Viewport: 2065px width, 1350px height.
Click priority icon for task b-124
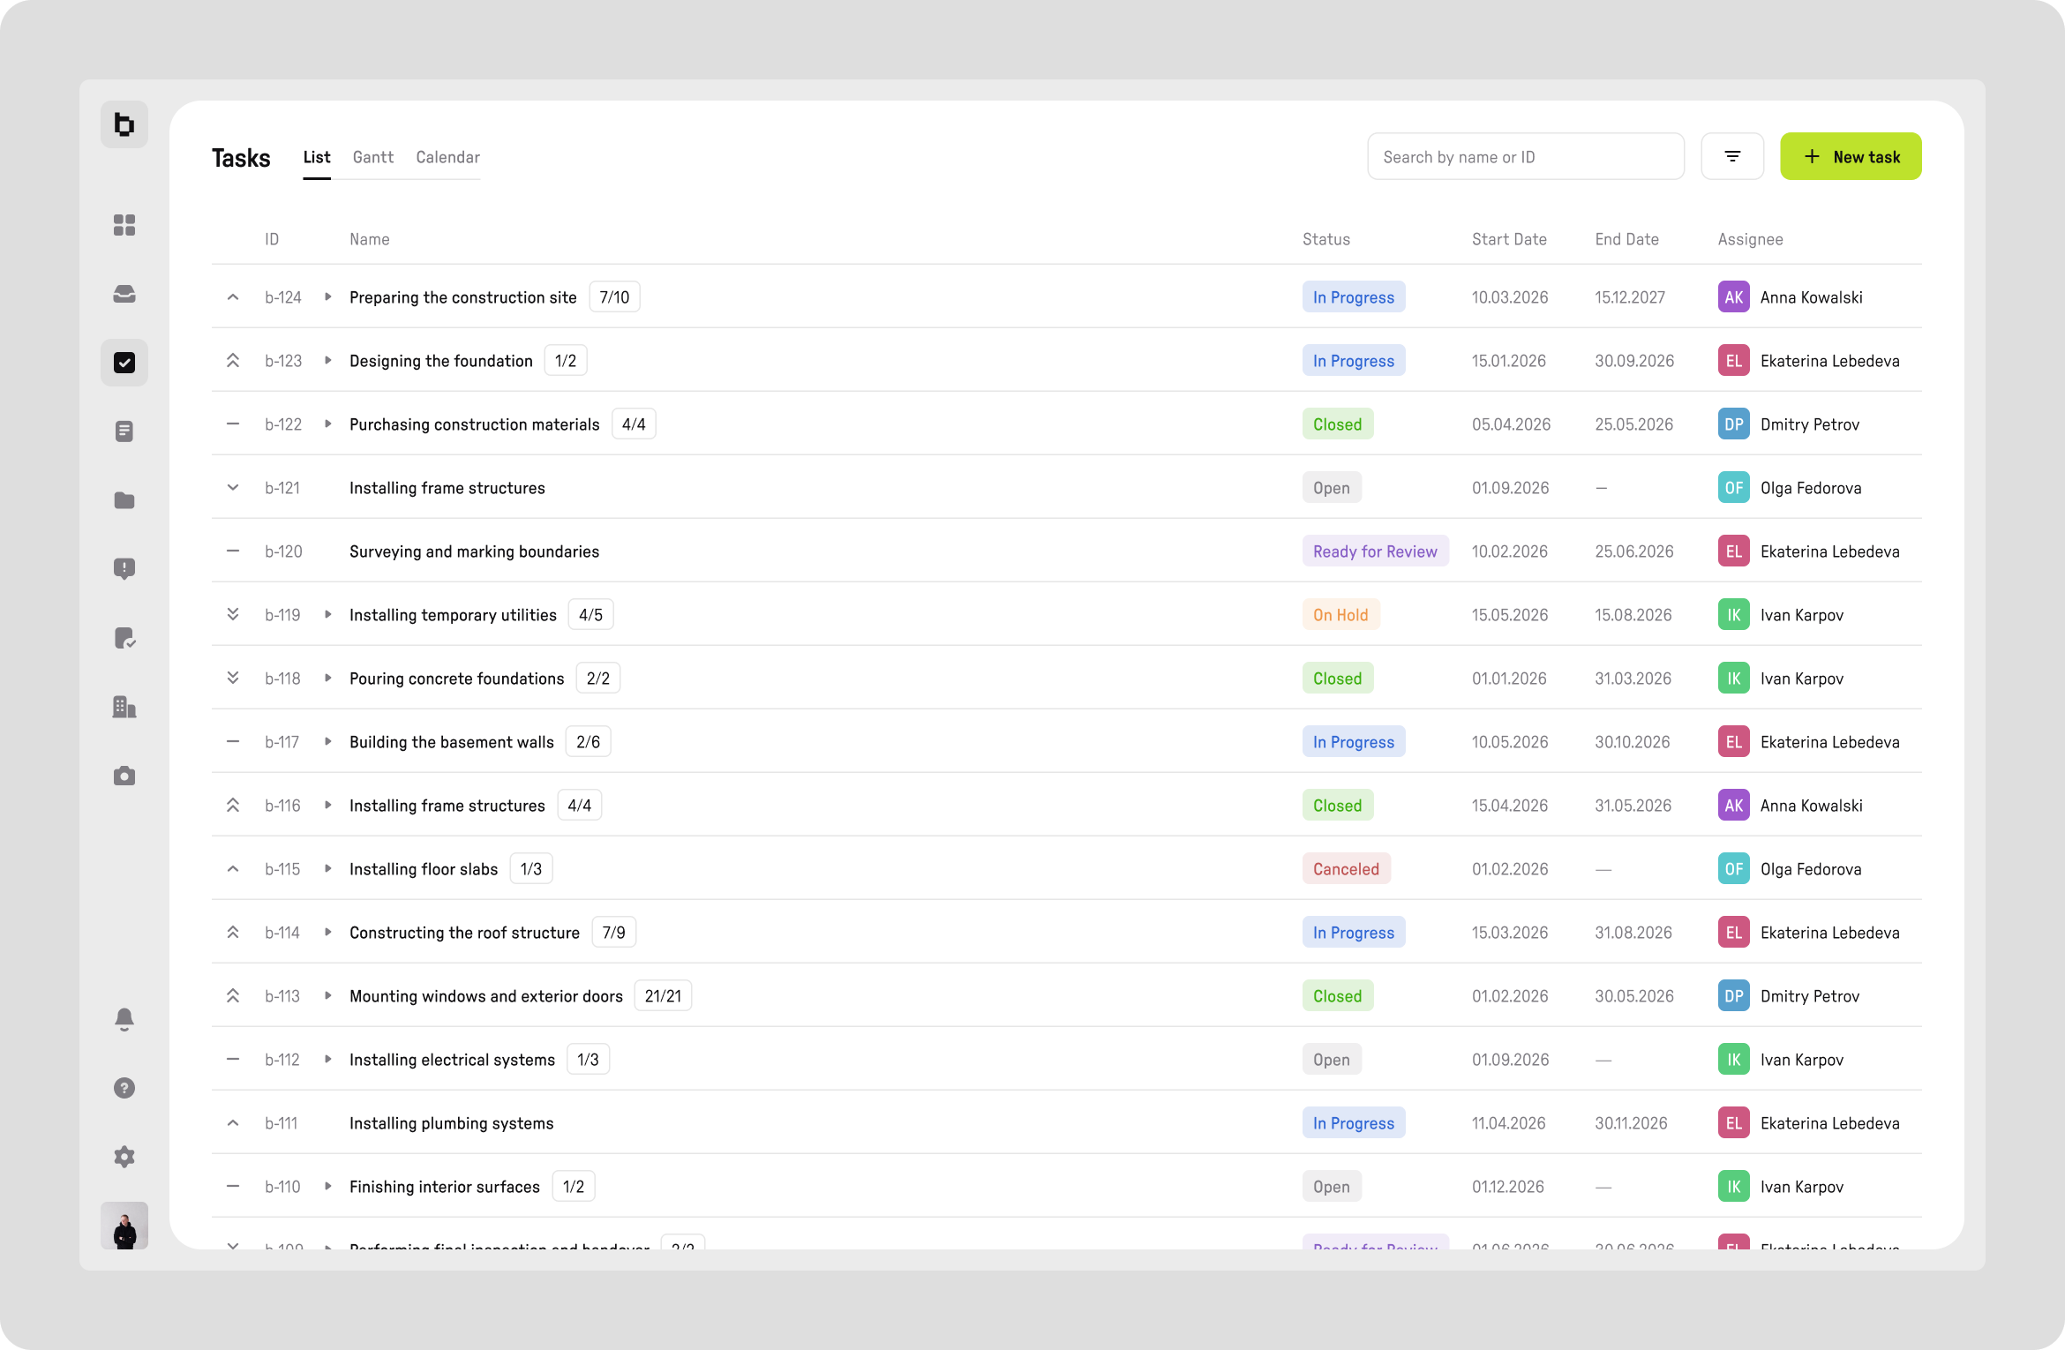click(x=233, y=297)
